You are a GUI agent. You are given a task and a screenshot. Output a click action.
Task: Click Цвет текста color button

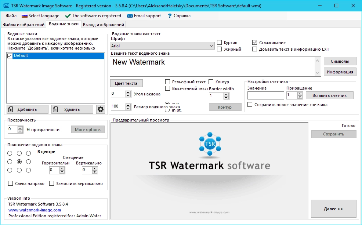pos(126,83)
